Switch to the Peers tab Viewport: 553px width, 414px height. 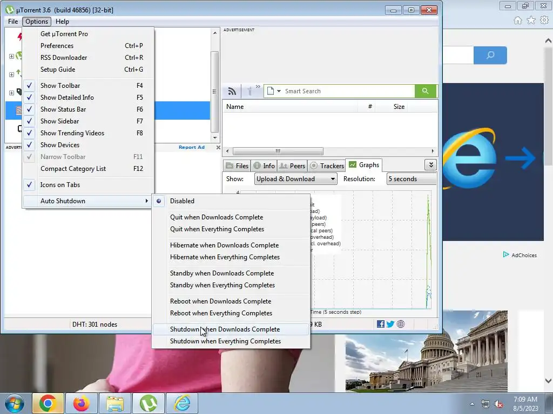click(292, 165)
